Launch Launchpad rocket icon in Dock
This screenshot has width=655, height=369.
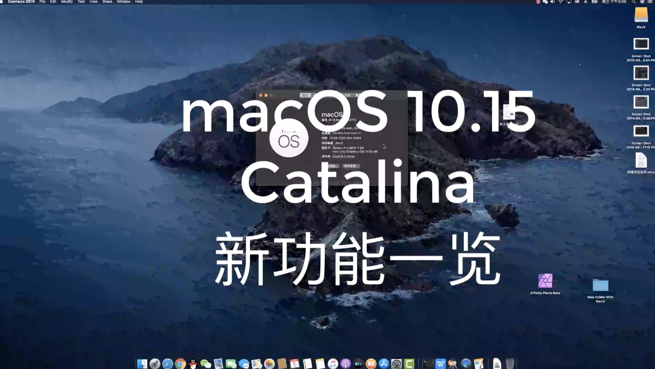point(155,363)
